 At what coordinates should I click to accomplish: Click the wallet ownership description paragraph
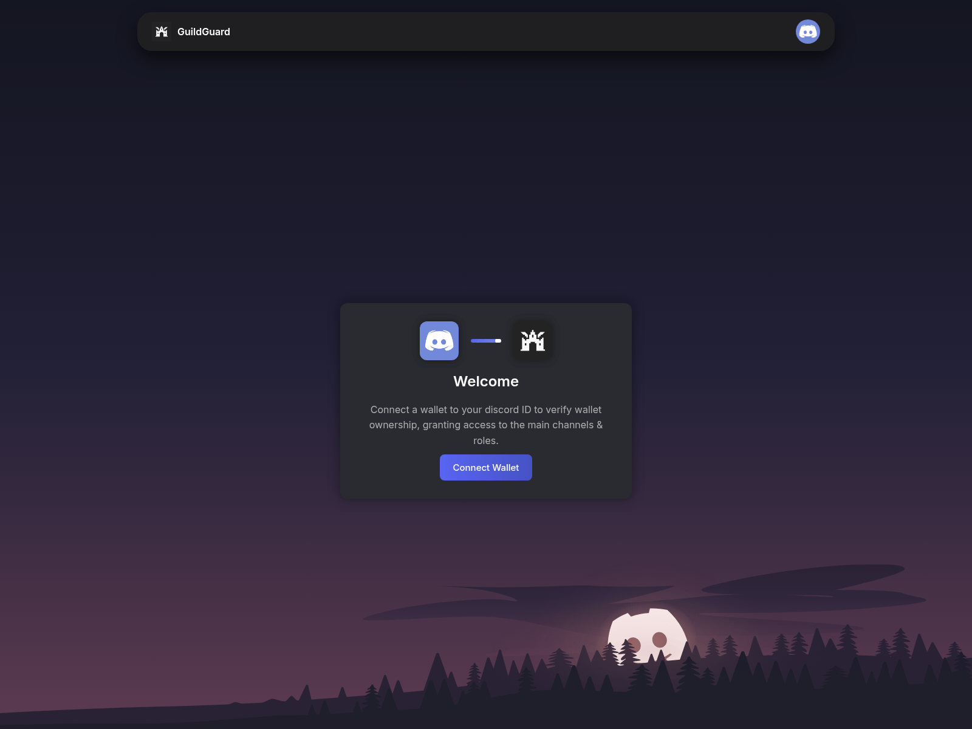click(x=485, y=425)
